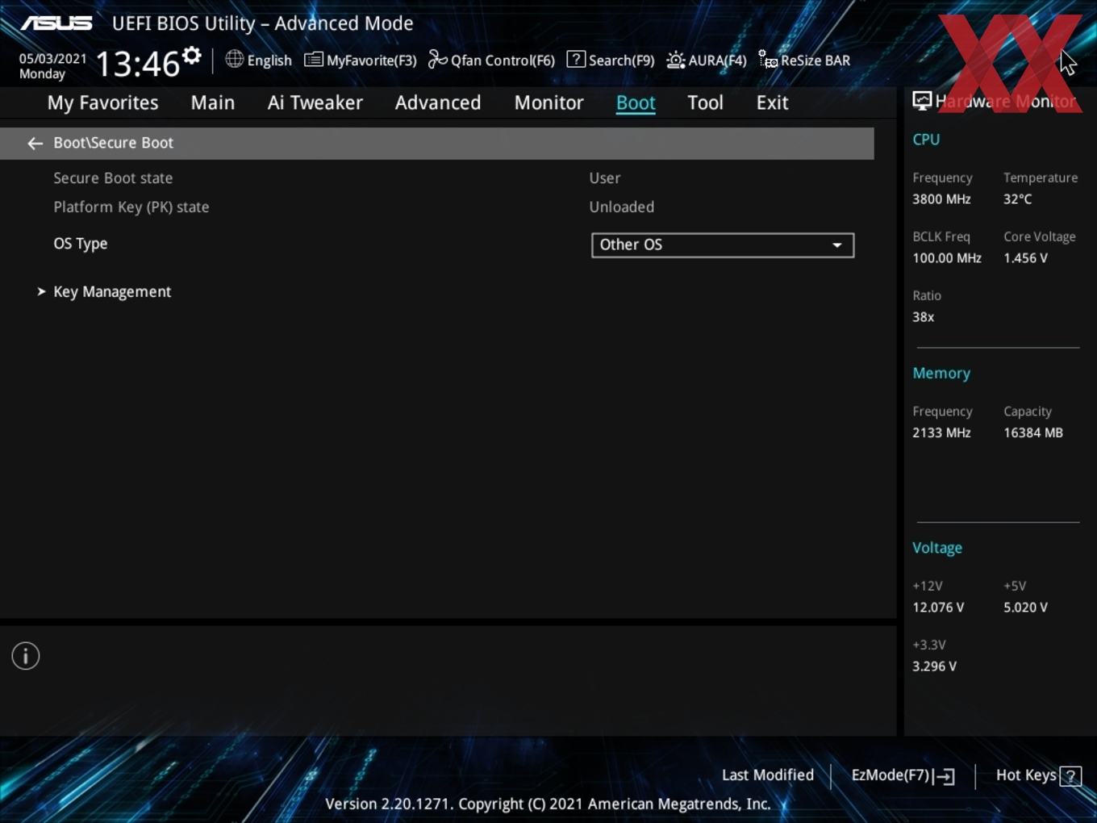Click the Core Voltage value 1.456 V
Image resolution: width=1097 pixels, height=823 pixels.
[x=1025, y=258]
